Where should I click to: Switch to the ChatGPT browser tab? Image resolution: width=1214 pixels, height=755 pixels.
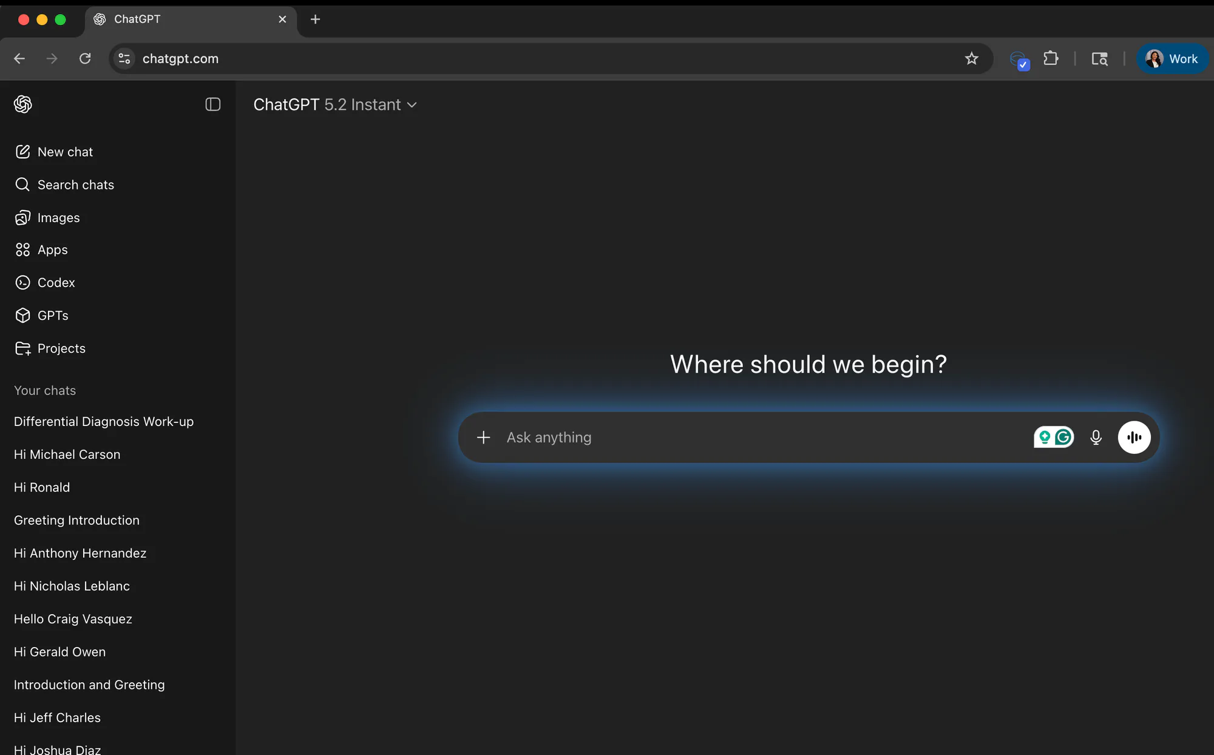coord(182,19)
